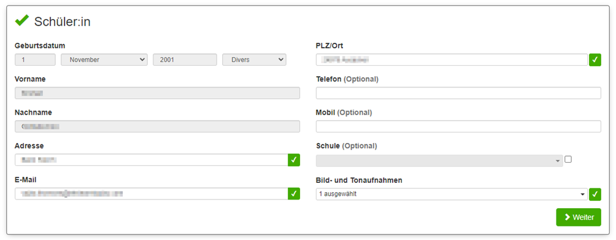Tick the checkbox next to Schule dropdown
The image size is (616, 240).
click(x=568, y=160)
